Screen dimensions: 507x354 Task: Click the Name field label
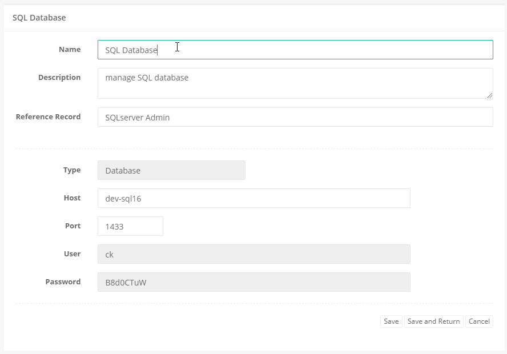click(x=70, y=49)
